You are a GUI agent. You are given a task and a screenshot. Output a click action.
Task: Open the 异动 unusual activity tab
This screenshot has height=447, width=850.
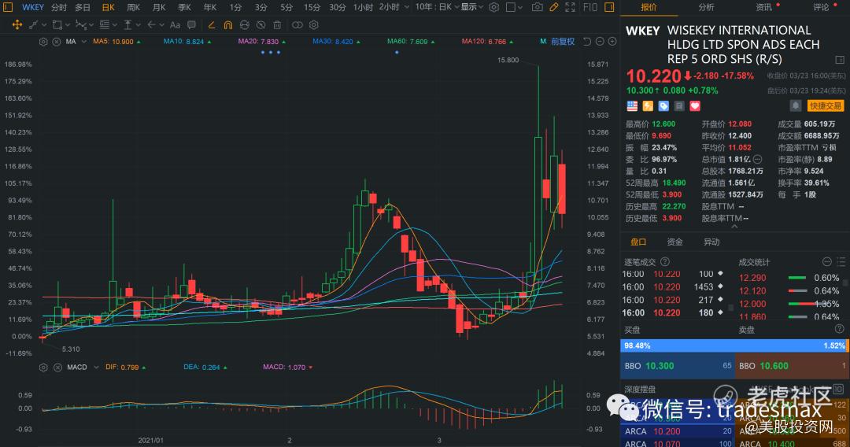[x=711, y=242]
